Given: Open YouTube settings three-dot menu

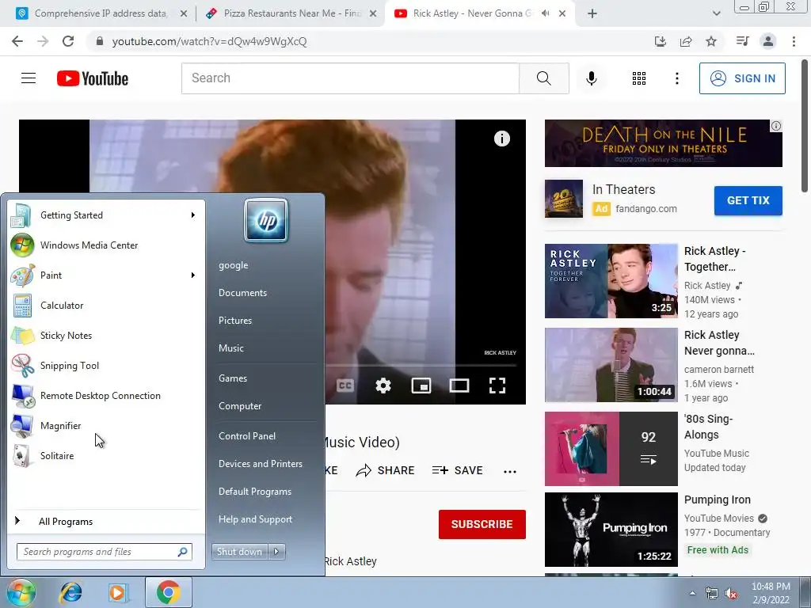Looking at the screenshot, I should pyautogui.click(x=676, y=78).
